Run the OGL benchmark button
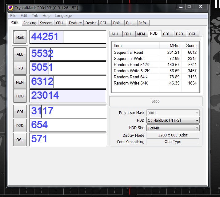 20,140
